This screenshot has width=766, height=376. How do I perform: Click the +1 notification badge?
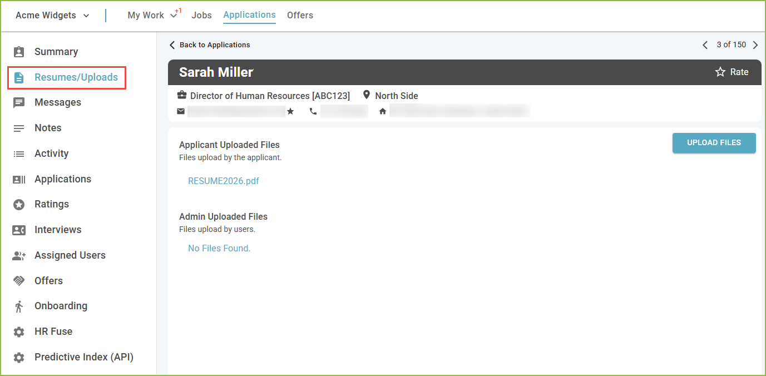(179, 11)
